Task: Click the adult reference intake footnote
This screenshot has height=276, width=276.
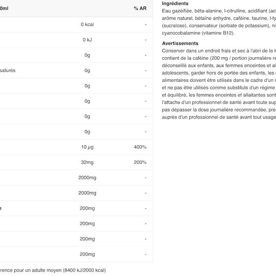Action: [x=52, y=270]
